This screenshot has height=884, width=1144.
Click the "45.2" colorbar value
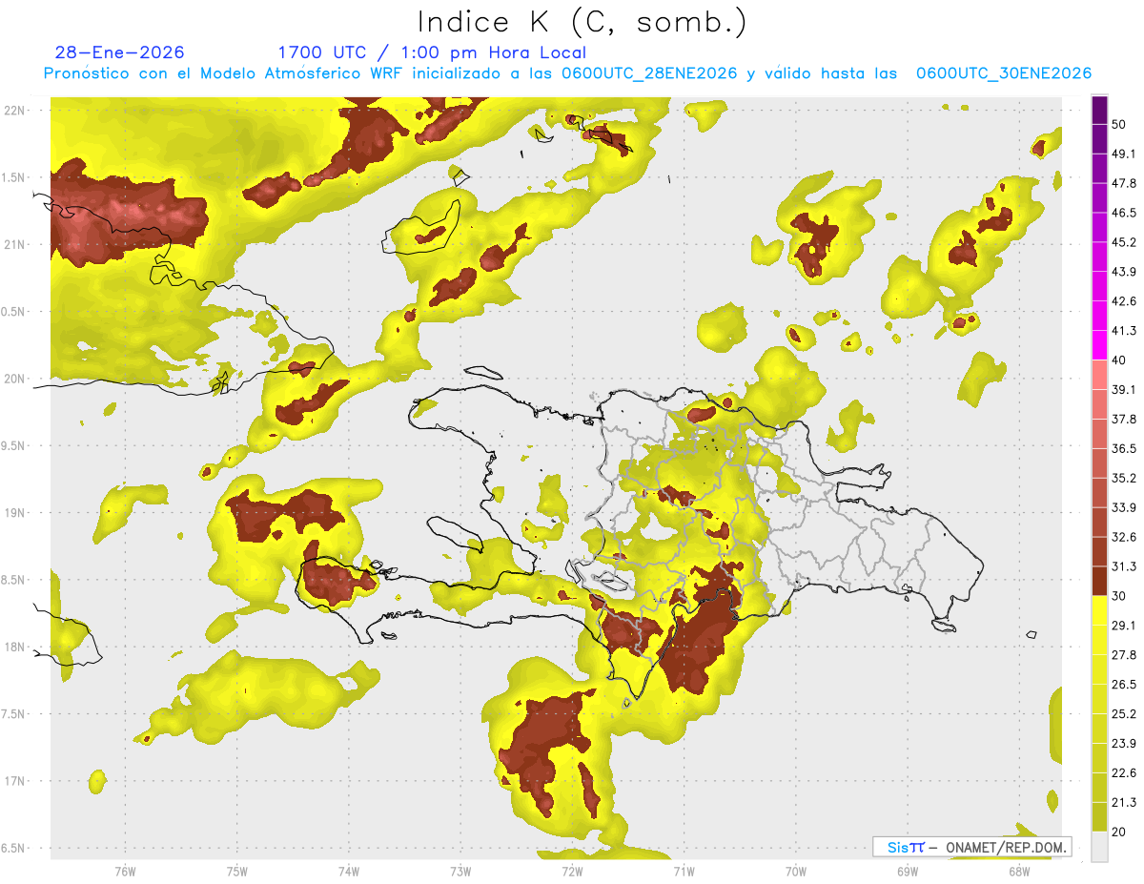pos(1124,242)
